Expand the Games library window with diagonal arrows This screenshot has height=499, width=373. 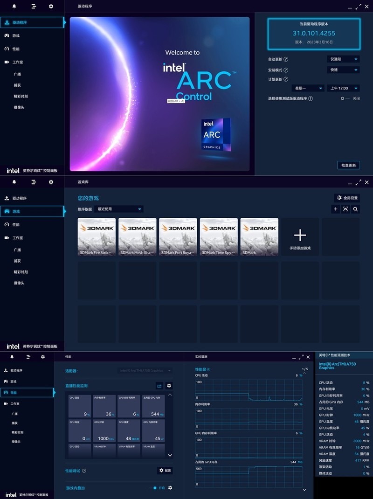pyautogui.click(x=359, y=182)
